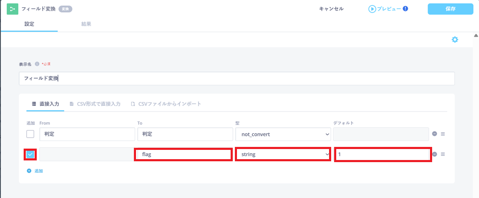Click the info icon beside 表示名
Image resolution: width=479 pixels, height=198 pixels.
tap(37, 64)
